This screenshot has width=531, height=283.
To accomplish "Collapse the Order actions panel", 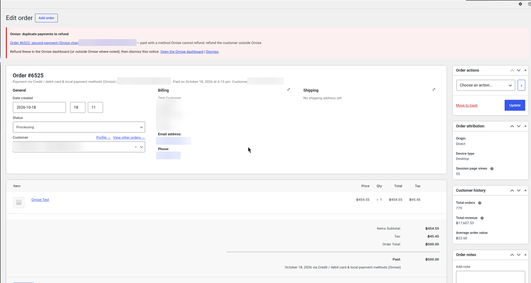I will 525,71.
